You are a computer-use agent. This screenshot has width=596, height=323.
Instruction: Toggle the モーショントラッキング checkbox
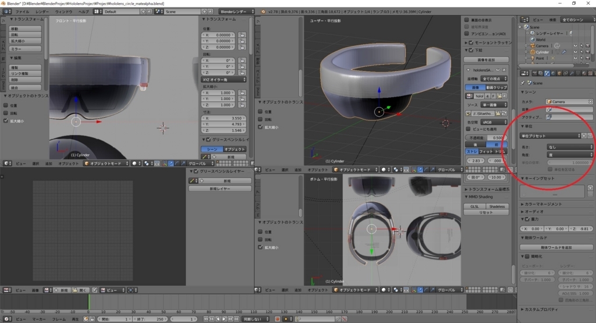[x=471, y=42]
